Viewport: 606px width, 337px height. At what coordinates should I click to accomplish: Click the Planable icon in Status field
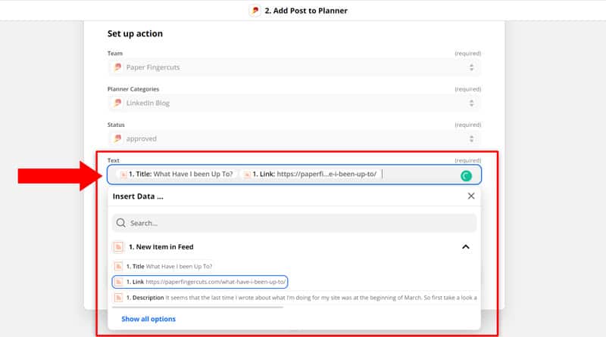click(x=118, y=138)
